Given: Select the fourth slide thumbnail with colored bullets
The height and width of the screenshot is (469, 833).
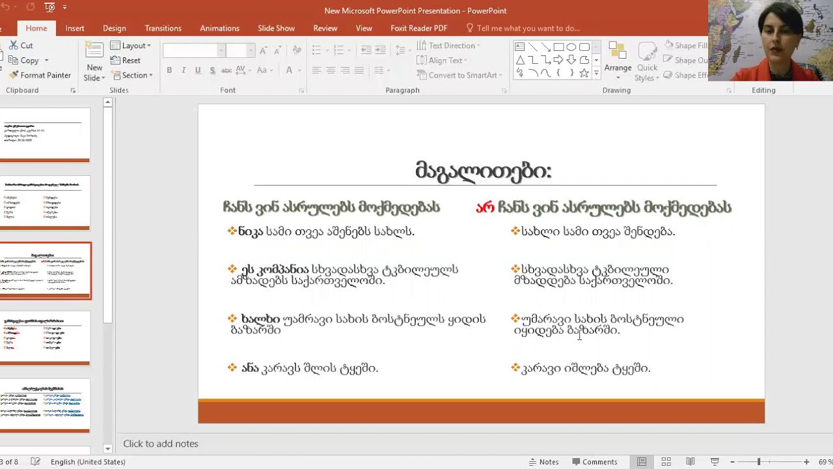Looking at the screenshot, I should [45, 338].
